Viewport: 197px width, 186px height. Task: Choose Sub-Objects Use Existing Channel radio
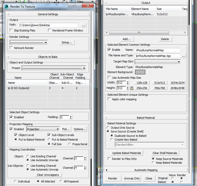(28, 165)
